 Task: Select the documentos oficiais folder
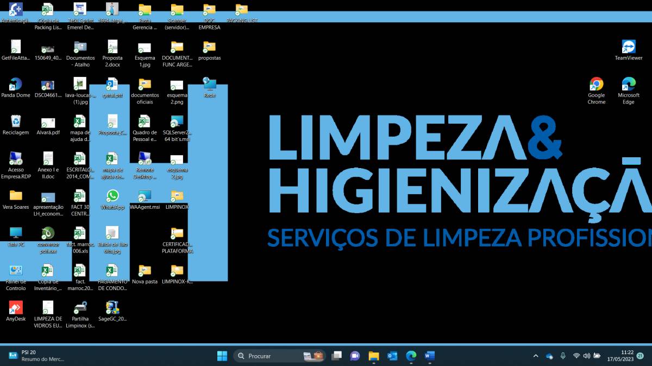tap(145, 91)
